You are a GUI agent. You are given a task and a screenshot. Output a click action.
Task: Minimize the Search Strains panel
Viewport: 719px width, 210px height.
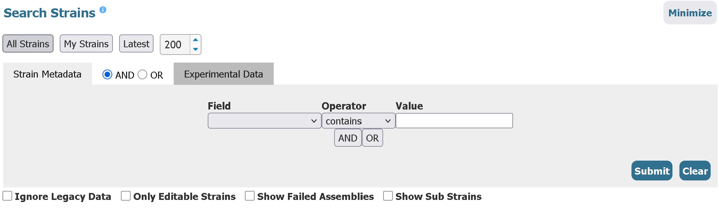[690, 13]
